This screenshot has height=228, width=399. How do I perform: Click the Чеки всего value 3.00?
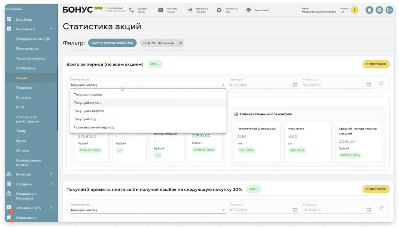pos(293,136)
